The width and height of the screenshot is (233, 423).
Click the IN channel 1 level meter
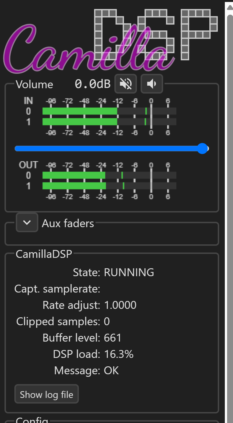[109, 122]
